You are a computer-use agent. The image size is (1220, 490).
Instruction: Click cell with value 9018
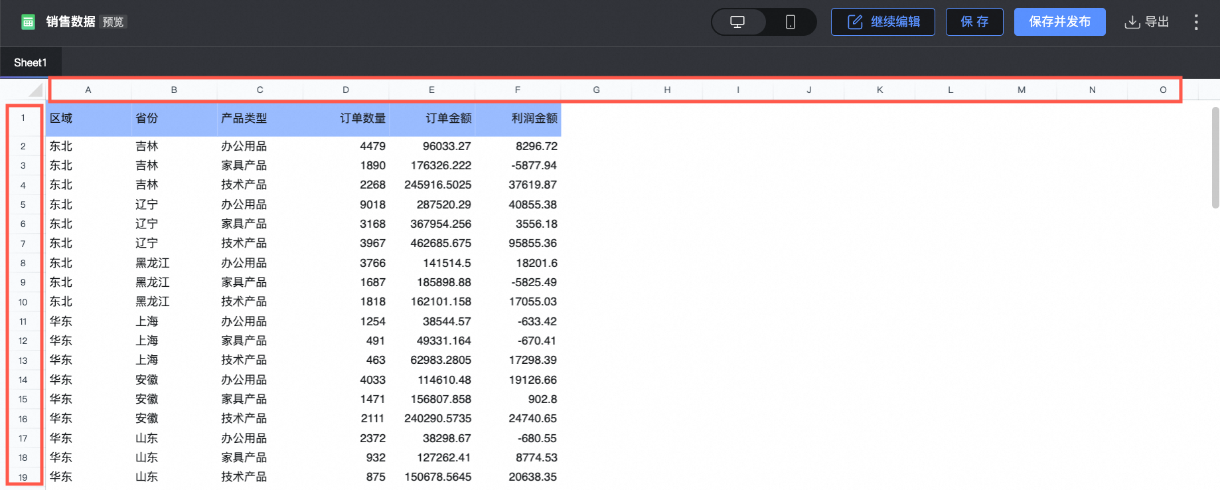pyautogui.click(x=346, y=204)
